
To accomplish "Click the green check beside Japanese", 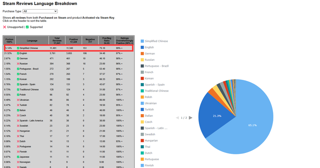I will (x=18, y=157).
